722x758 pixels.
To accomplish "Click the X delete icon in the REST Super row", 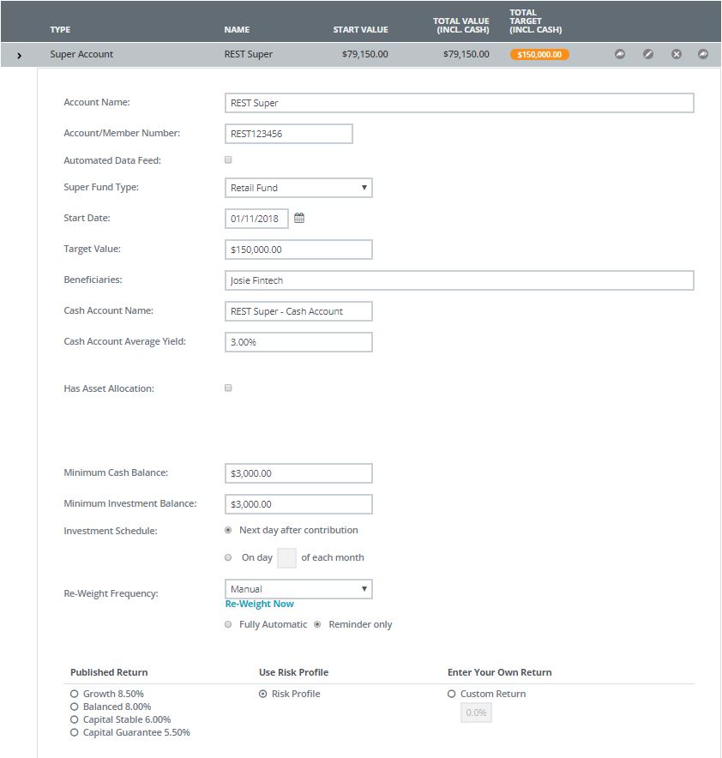I will coord(676,54).
